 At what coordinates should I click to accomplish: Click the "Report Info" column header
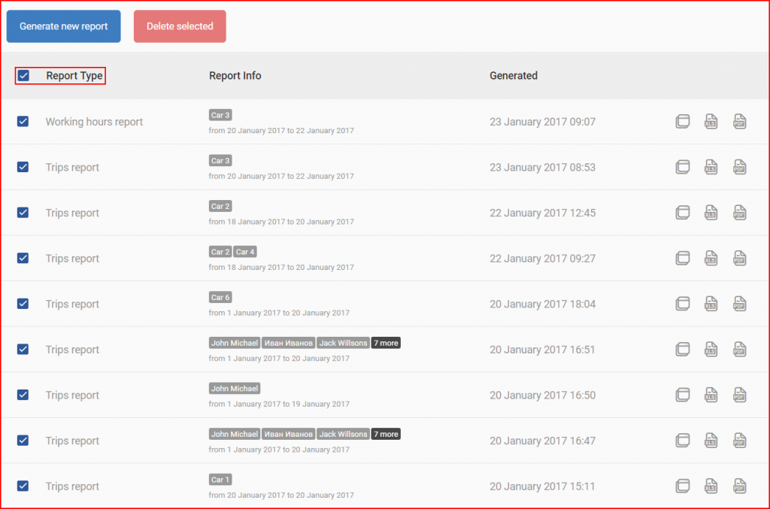pyautogui.click(x=235, y=76)
